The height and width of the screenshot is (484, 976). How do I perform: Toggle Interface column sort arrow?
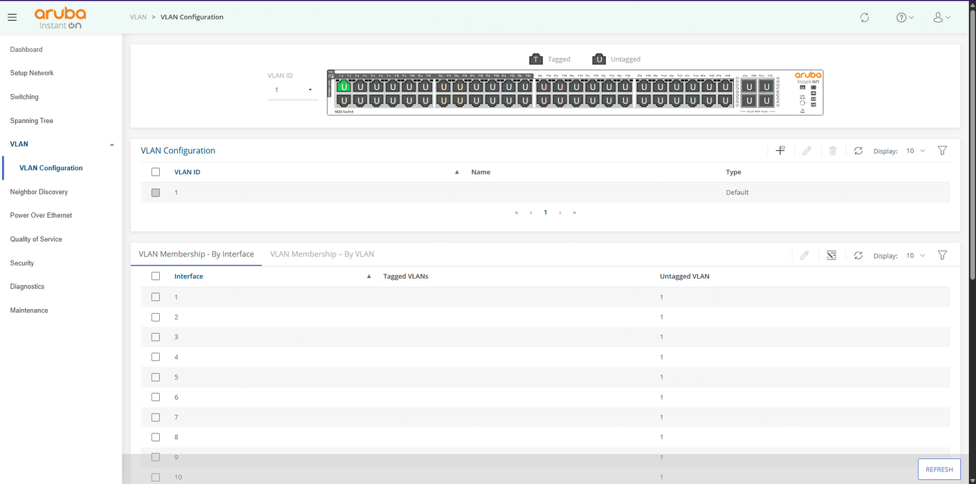369,276
